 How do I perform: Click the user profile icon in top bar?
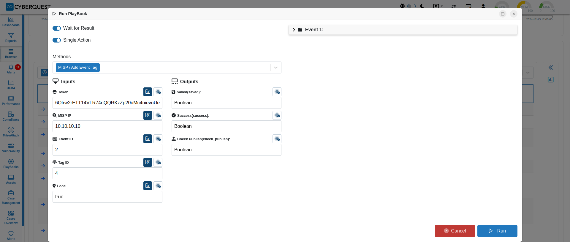[x=483, y=6]
